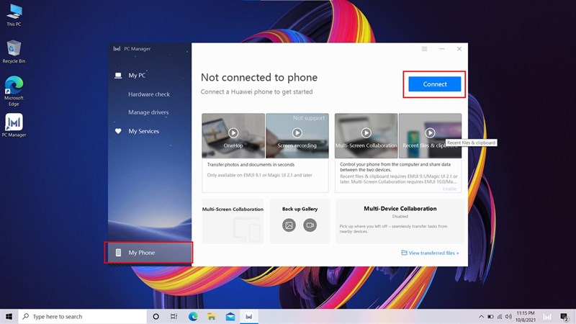Open the My Phone sidebar section
The width and height of the screenshot is (576, 324).
(x=141, y=253)
